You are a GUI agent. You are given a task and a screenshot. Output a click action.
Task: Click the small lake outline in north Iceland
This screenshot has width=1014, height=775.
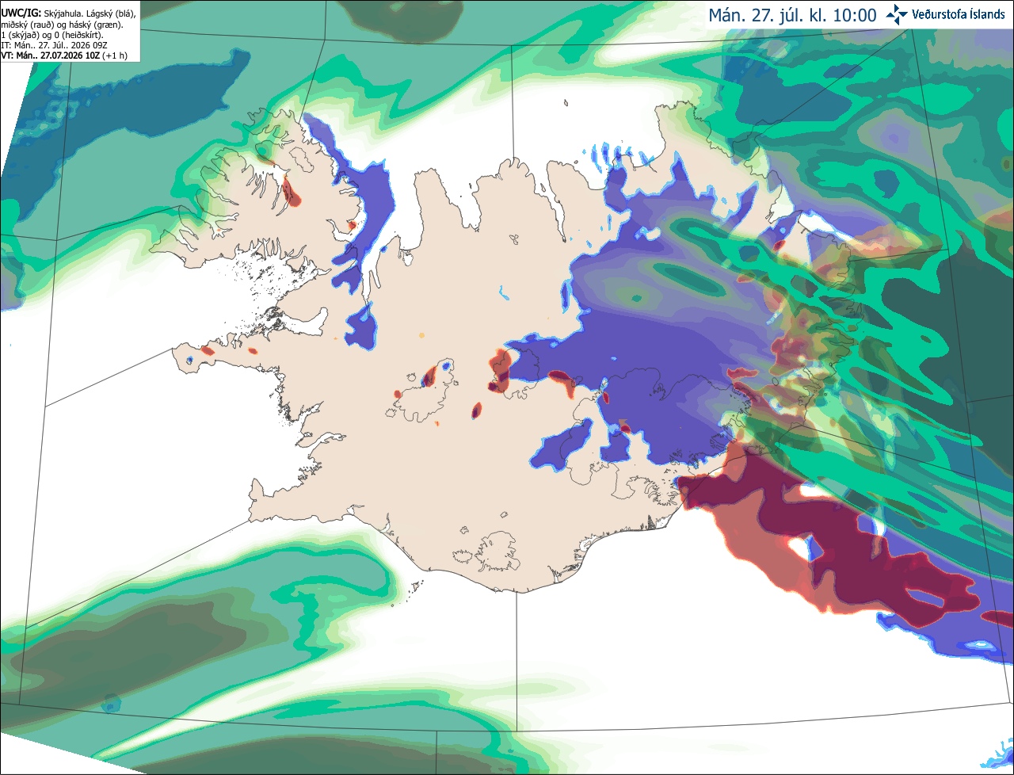[516, 239]
